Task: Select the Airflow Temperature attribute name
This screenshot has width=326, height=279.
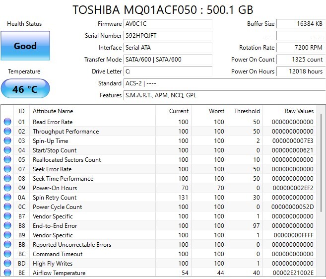Action: coord(59,273)
